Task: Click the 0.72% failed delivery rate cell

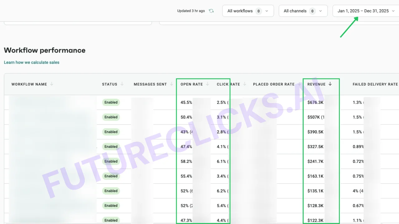Action: tap(358, 161)
